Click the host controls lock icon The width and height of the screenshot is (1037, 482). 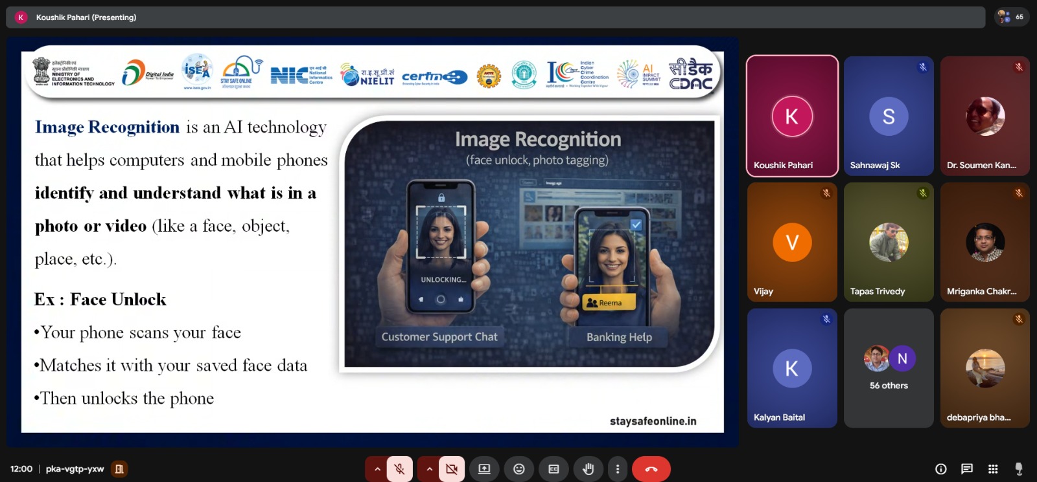click(1019, 469)
